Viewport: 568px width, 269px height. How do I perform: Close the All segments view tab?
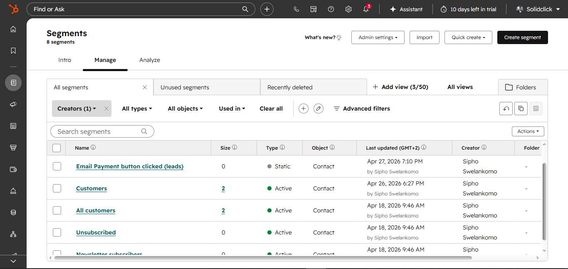coord(145,87)
